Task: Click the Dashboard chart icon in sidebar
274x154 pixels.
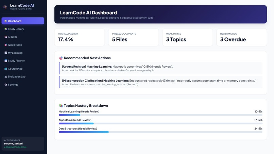Action: pos(6,21)
